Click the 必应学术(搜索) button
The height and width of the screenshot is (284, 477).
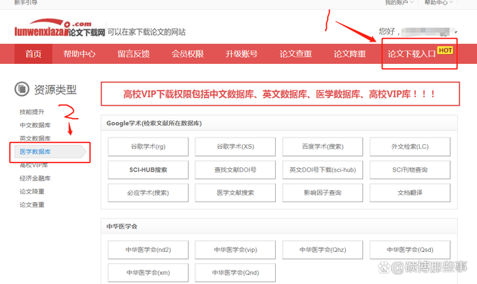(148, 193)
